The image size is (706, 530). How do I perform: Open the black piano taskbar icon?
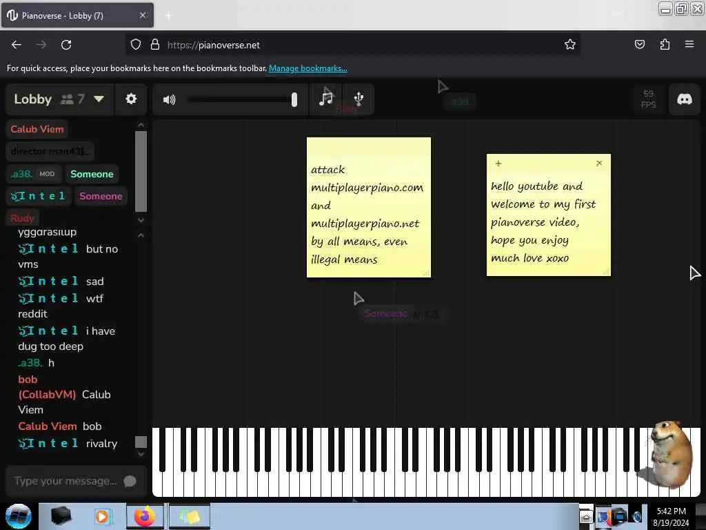tap(61, 516)
